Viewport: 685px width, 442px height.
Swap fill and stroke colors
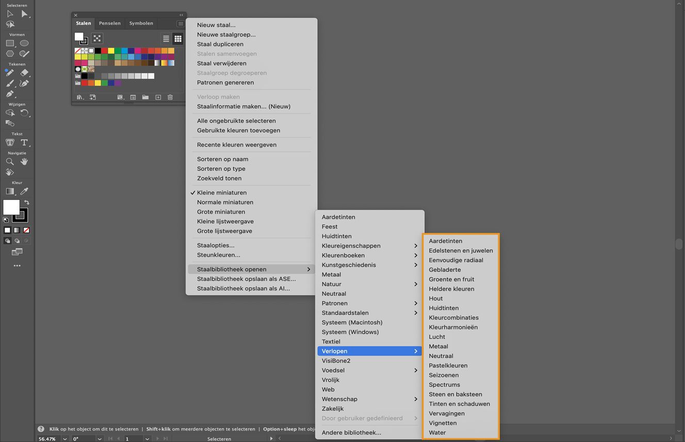pyautogui.click(x=26, y=202)
